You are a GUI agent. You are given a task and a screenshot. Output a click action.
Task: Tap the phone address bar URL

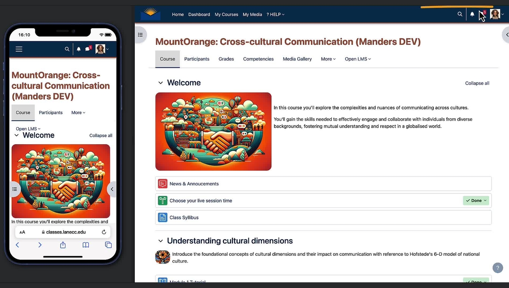[66, 232]
